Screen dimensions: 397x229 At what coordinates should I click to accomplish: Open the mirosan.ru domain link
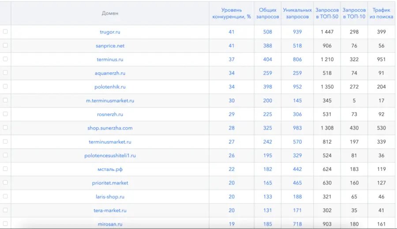[110, 224]
